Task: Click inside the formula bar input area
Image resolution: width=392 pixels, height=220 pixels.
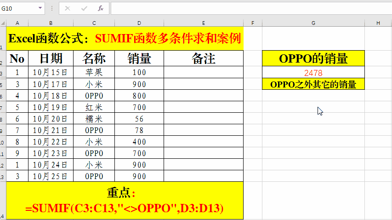Action: 251,8
